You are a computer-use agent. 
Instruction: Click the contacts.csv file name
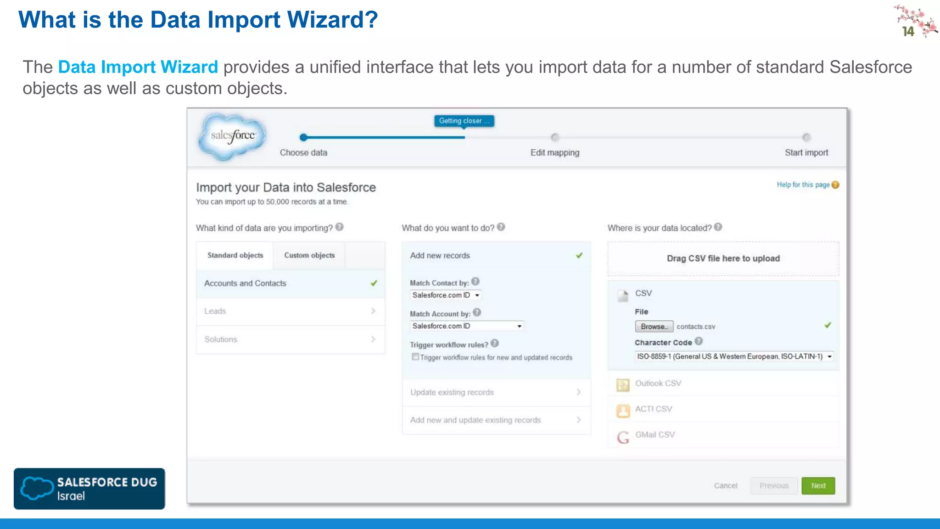696,326
